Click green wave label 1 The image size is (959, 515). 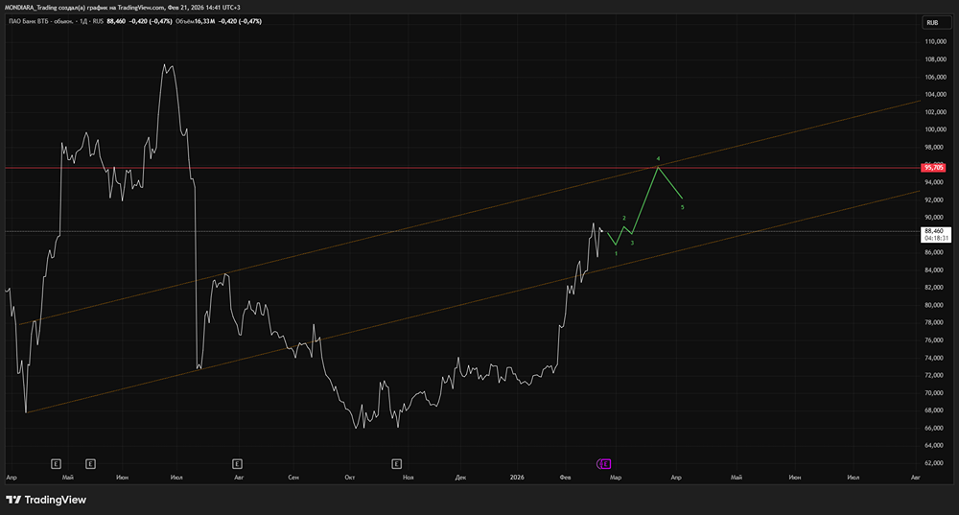coord(616,253)
